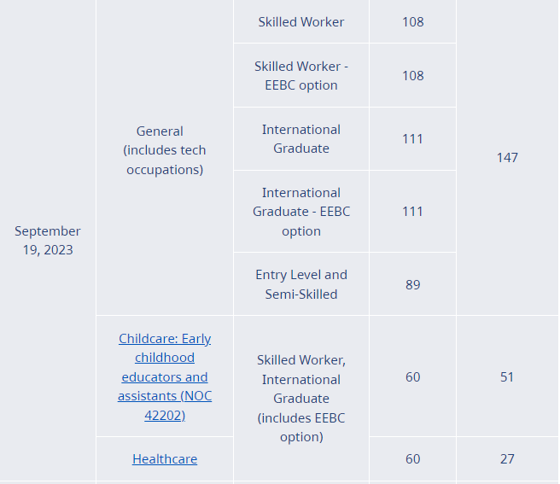Select the General (includes tech occupations) cell
Screen dimensions: 560x484
165,150
